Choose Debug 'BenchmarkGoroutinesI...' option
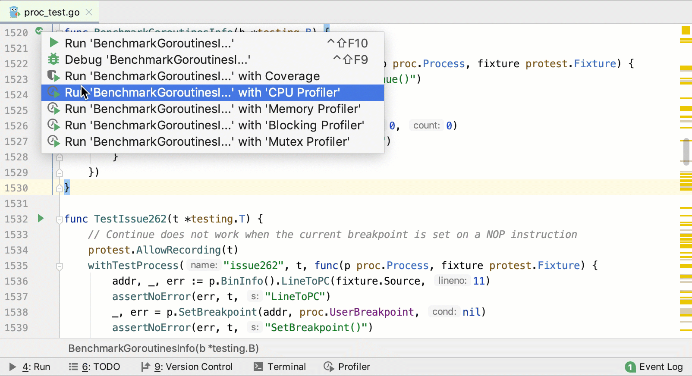 (157, 60)
